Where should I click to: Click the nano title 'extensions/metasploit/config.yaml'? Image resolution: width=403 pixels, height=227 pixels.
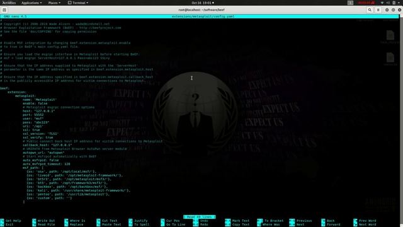tap(203, 16)
